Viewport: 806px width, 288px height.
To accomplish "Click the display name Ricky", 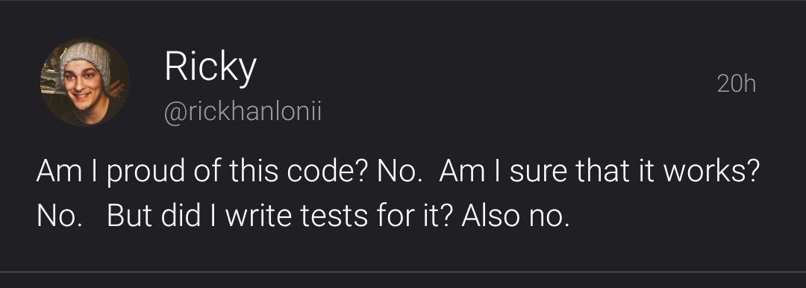I will click(210, 68).
